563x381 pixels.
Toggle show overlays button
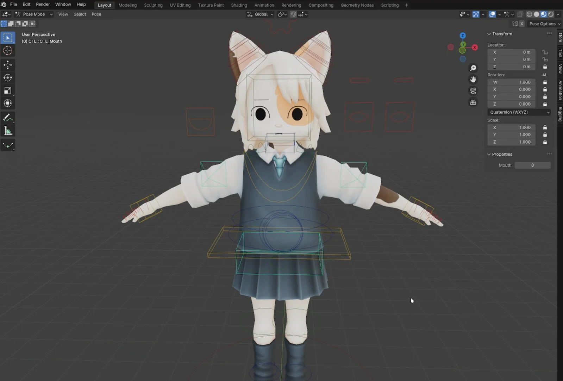point(492,14)
